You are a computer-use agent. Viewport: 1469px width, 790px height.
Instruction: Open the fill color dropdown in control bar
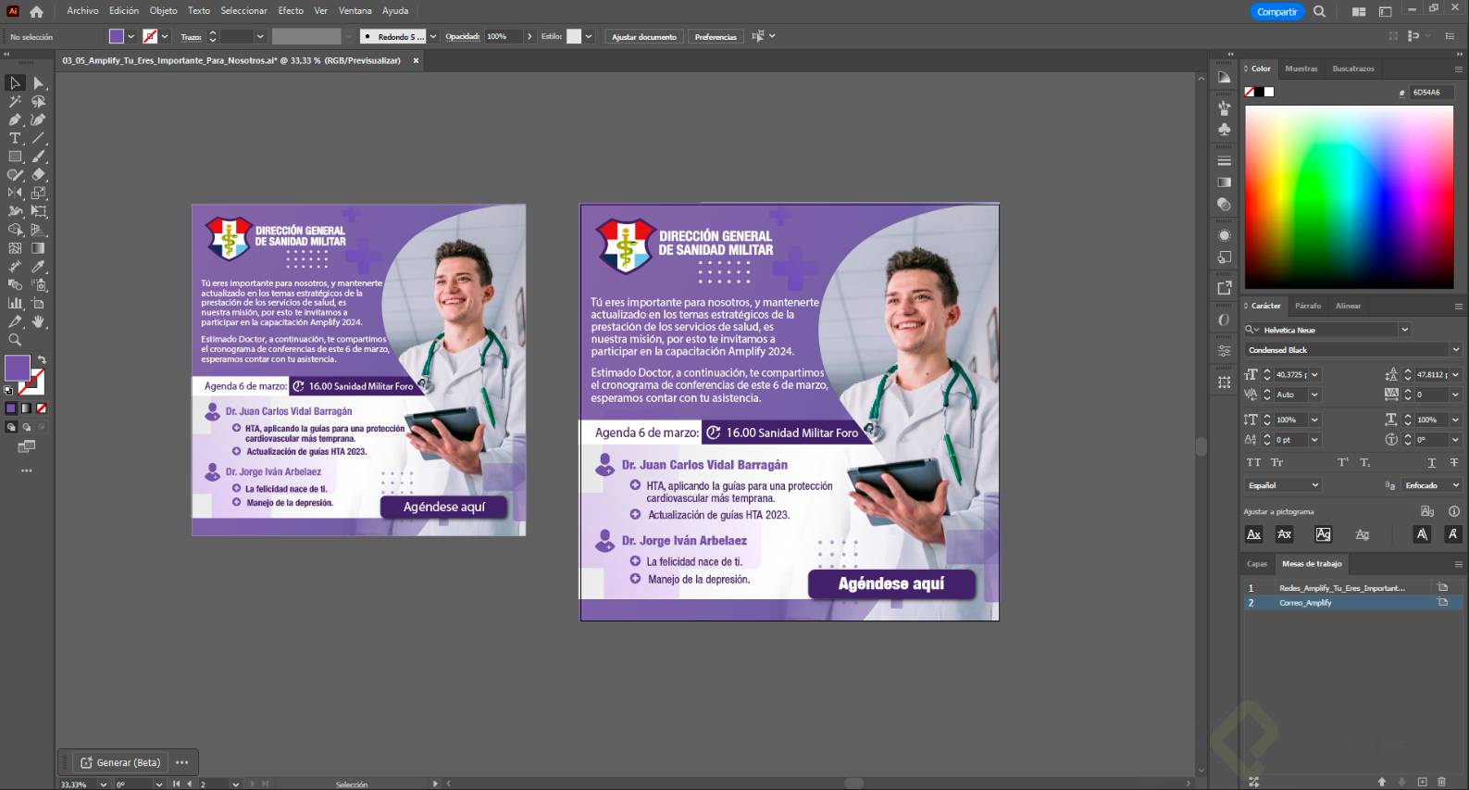(x=131, y=37)
